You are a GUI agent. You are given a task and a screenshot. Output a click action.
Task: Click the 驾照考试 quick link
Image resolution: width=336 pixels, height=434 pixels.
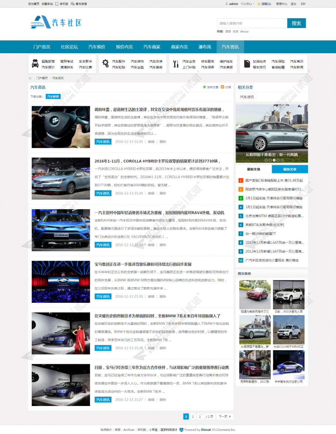pos(67,61)
